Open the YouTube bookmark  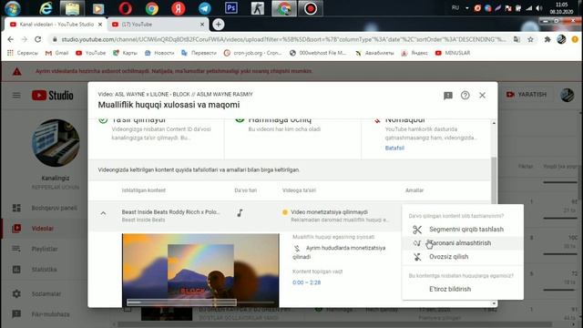(x=91, y=53)
